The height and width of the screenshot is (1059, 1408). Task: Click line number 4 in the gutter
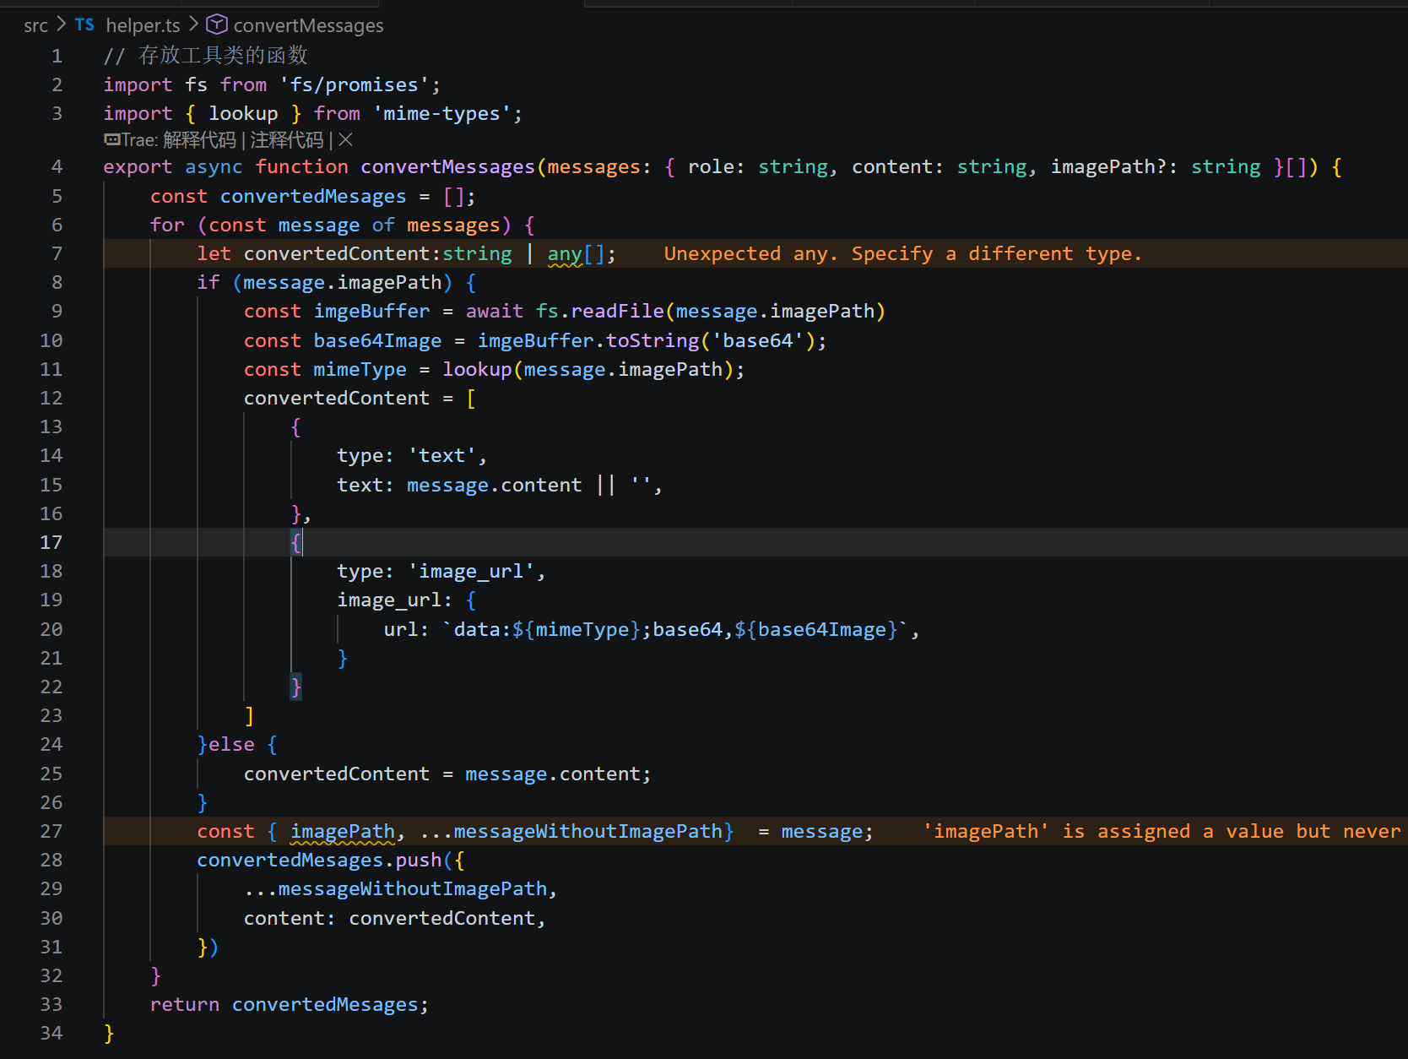[57, 167]
